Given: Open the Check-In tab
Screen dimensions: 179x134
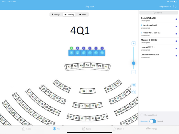Looking at the screenshot, I should click(x=119, y=129).
